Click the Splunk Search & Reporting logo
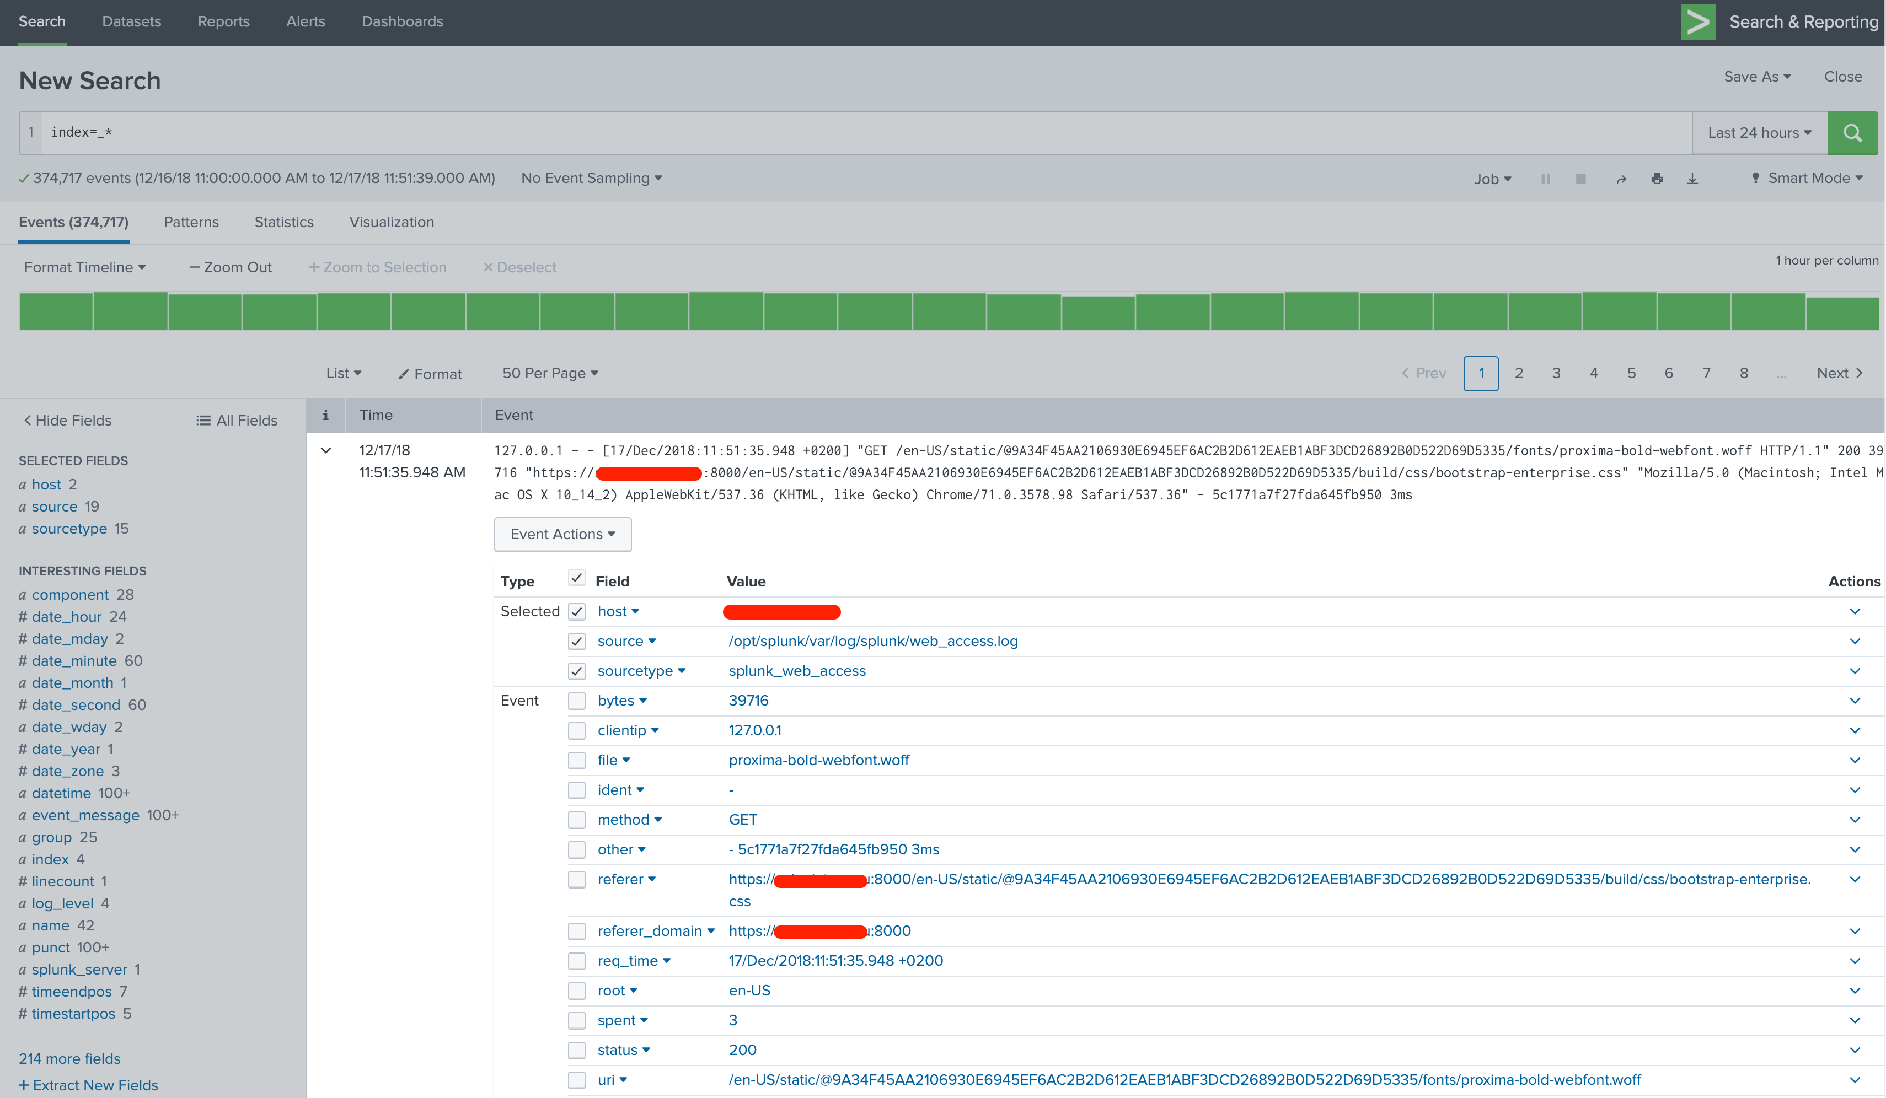Image resolution: width=1886 pixels, height=1098 pixels. [x=1698, y=21]
